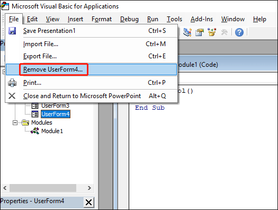
Task: Select Print... menu entry
Action: (92, 83)
